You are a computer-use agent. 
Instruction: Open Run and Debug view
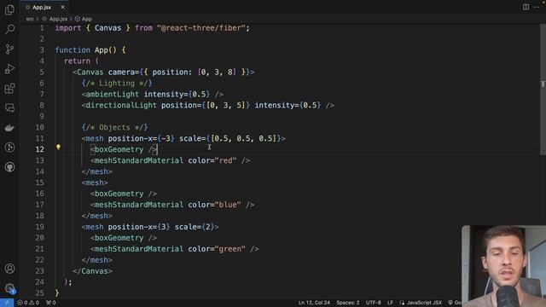9,68
